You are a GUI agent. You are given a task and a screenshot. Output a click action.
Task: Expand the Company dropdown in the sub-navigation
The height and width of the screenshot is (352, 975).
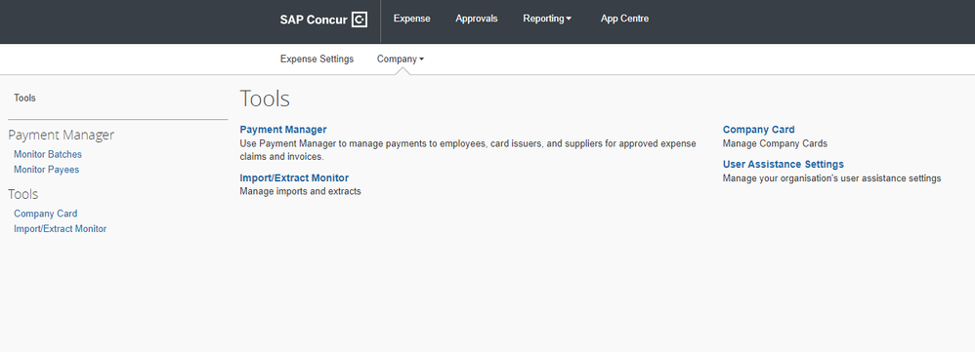point(401,59)
